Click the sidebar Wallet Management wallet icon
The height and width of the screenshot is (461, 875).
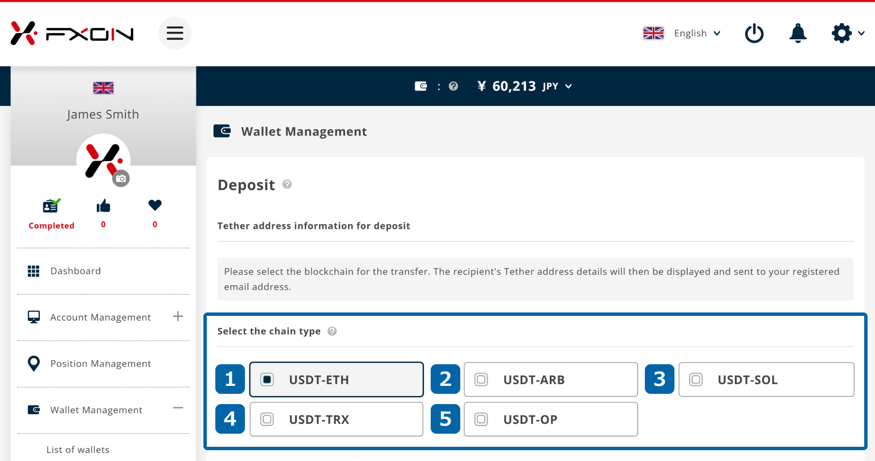click(x=34, y=410)
